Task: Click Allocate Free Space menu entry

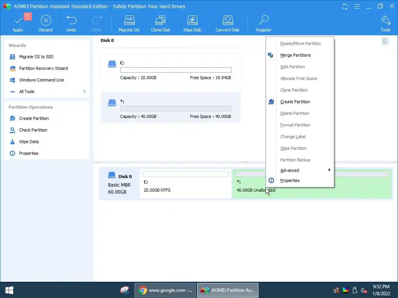Action: click(300, 78)
